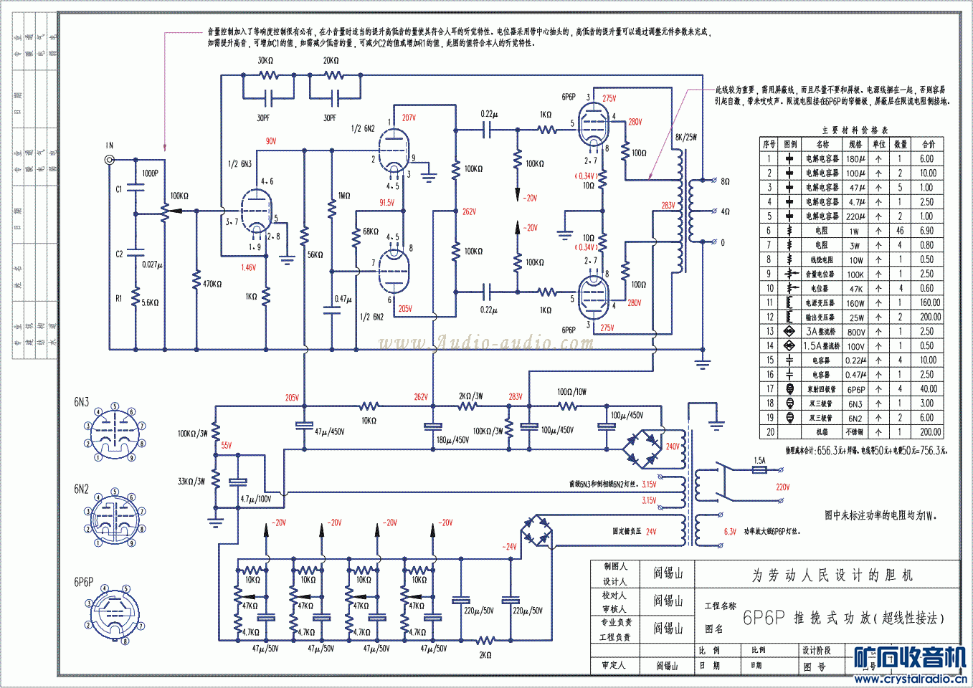
Task: Click the 4.7µ/100V capacitor label
Action: [x=256, y=499]
